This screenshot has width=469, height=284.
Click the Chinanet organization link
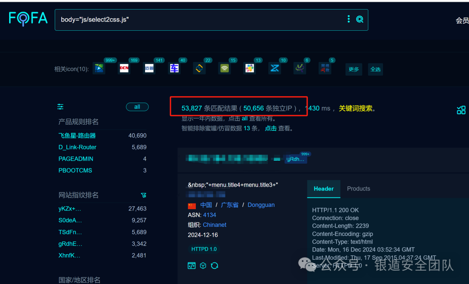point(215,225)
